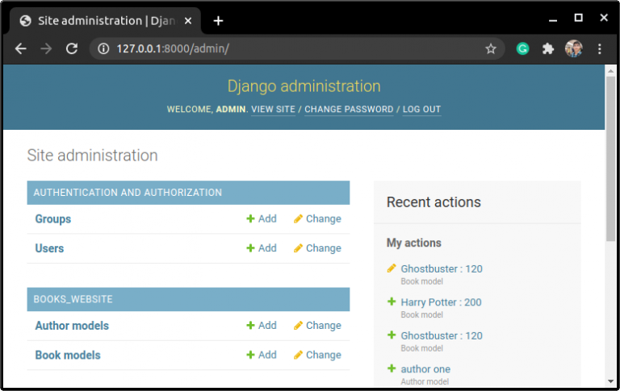Viewport: 620px width, 391px height.
Task: Click LOG OUT in the header
Action: [x=421, y=110]
